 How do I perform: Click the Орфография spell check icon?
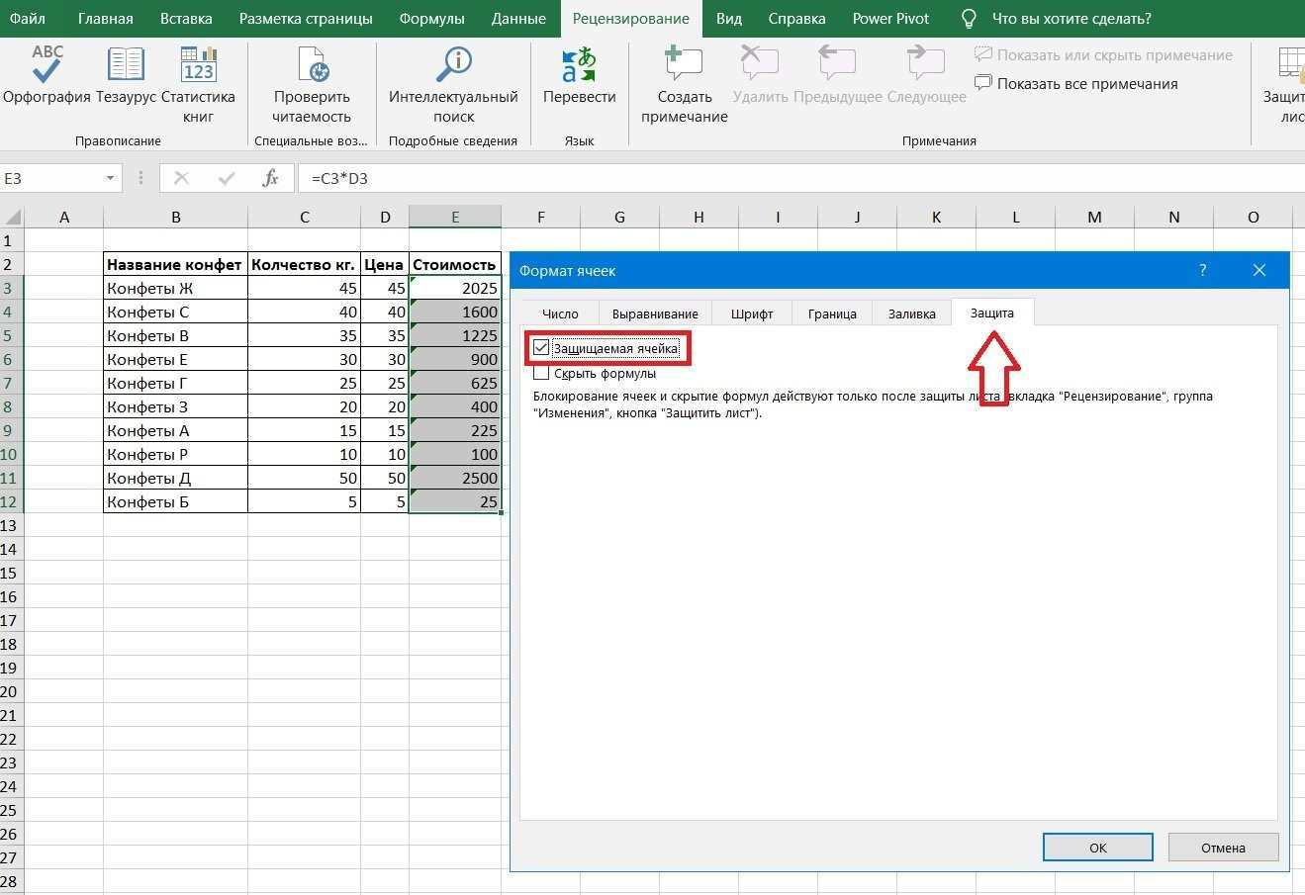tap(47, 65)
